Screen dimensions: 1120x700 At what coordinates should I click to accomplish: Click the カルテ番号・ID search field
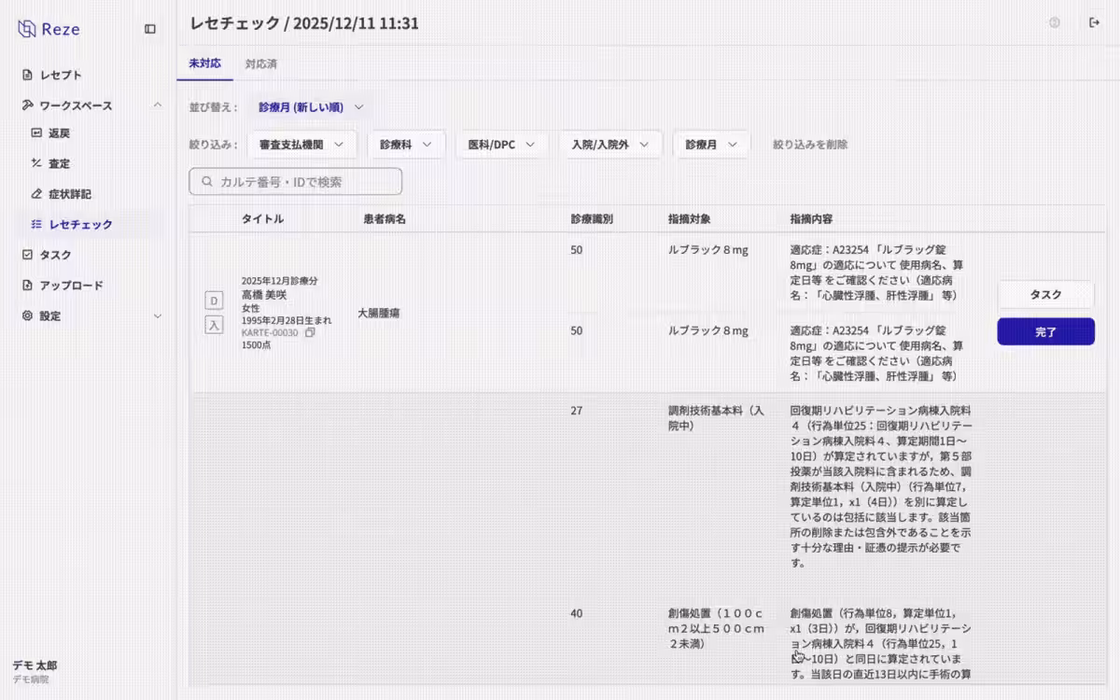pos(295,181)
